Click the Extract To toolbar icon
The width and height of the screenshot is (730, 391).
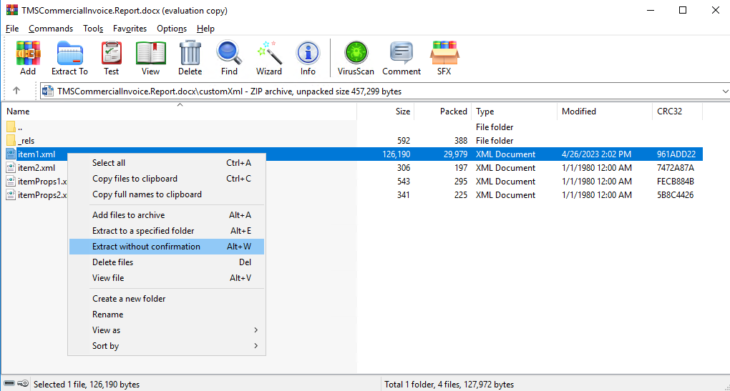[x=69, y=58]
